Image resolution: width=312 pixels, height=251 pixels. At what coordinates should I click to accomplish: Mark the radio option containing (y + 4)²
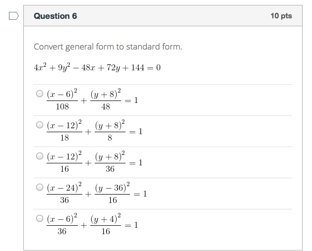click(40, 218)
